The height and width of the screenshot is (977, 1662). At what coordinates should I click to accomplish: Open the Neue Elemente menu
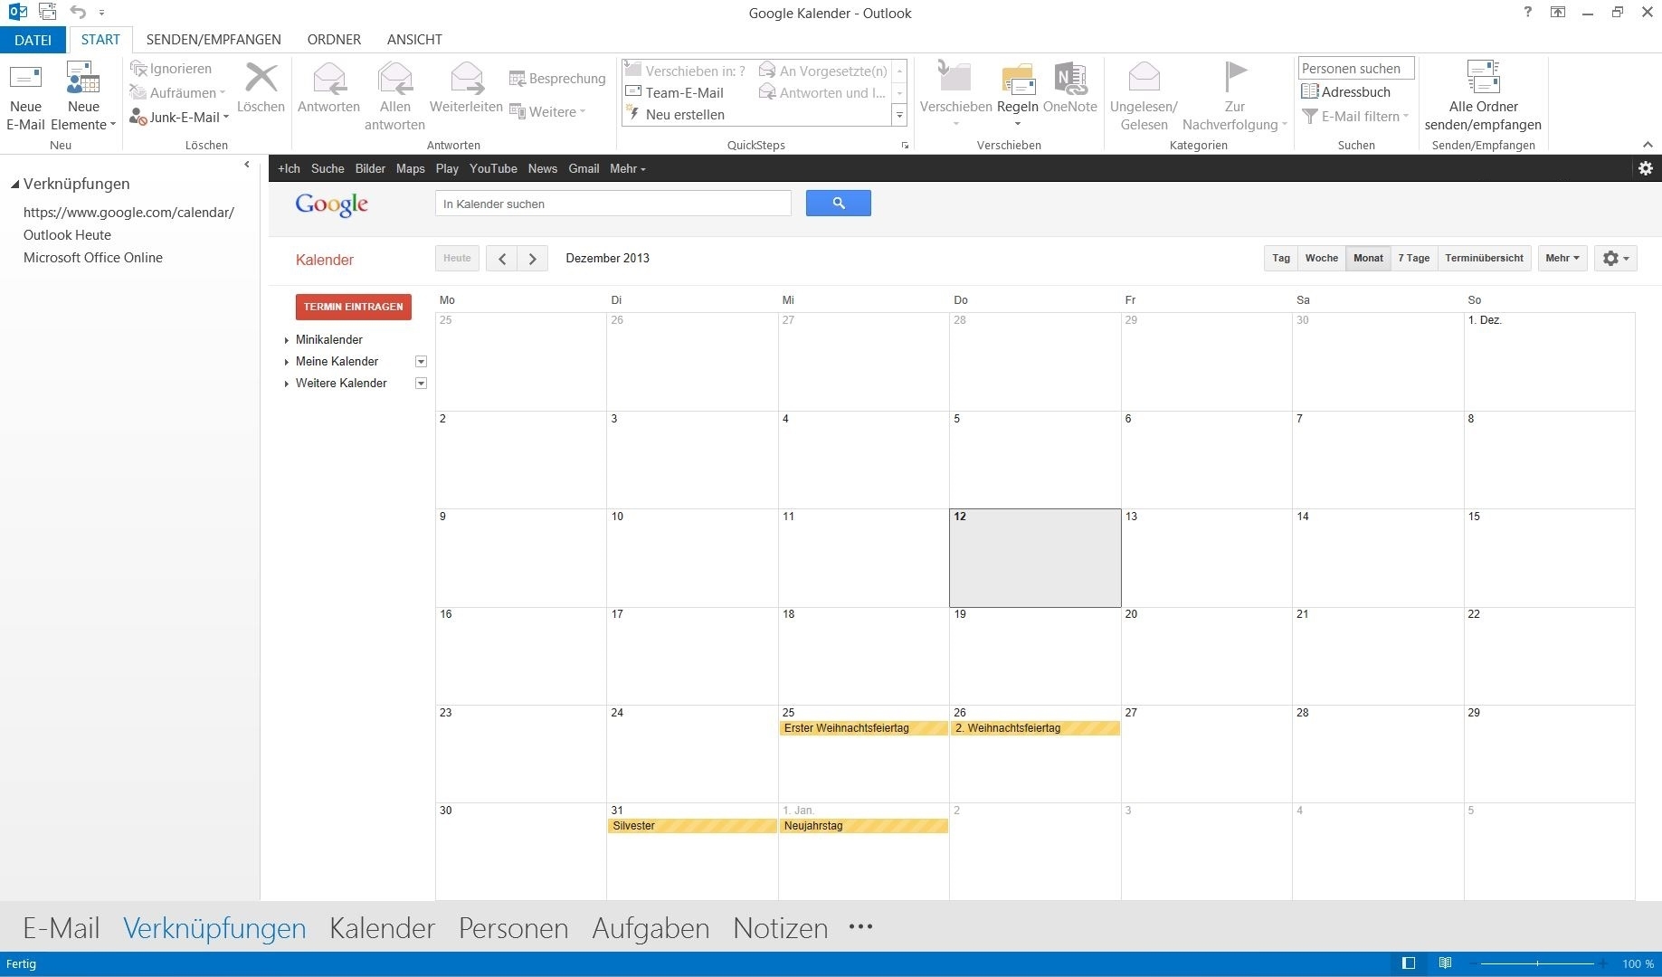click(83, 97)
